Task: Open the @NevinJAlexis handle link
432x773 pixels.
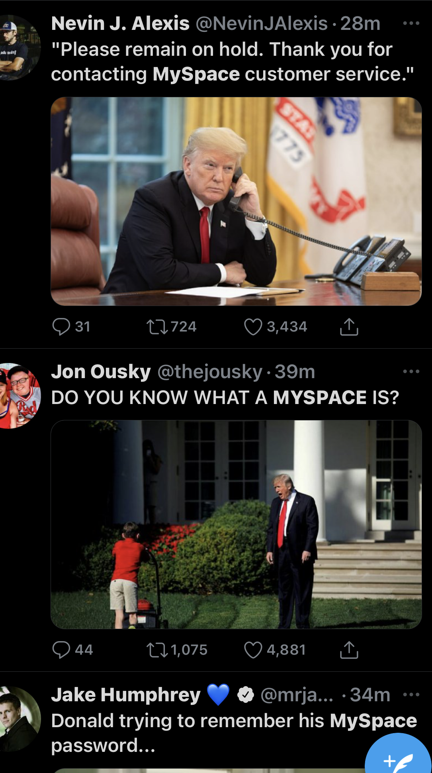Action: pyautogui.click(x=262, y=24)
